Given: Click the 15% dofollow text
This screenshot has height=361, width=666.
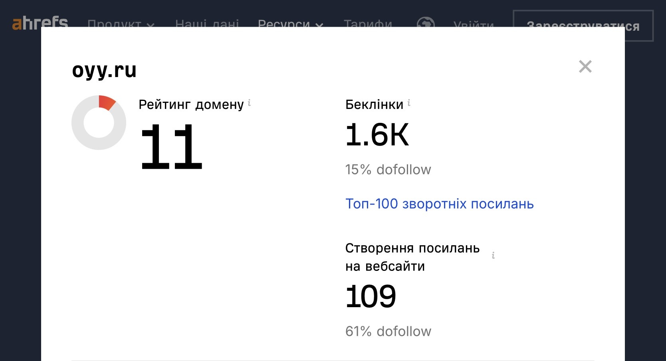Looking at the screenshot, I should tap(388, 170).
